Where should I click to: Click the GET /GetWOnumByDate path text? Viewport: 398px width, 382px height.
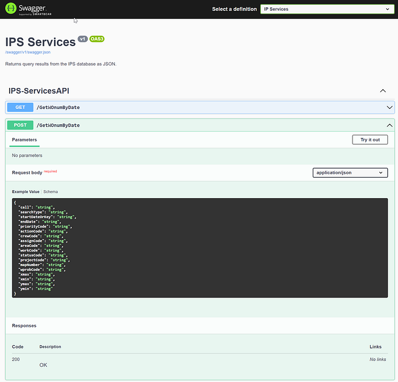pyautogui.click(x=58, y=108)
